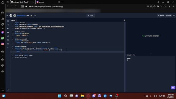The width and height of the screenshot is (176, 99).
Task: Open the Replit Settings gear in sidebar
Action: pos(8,40)
